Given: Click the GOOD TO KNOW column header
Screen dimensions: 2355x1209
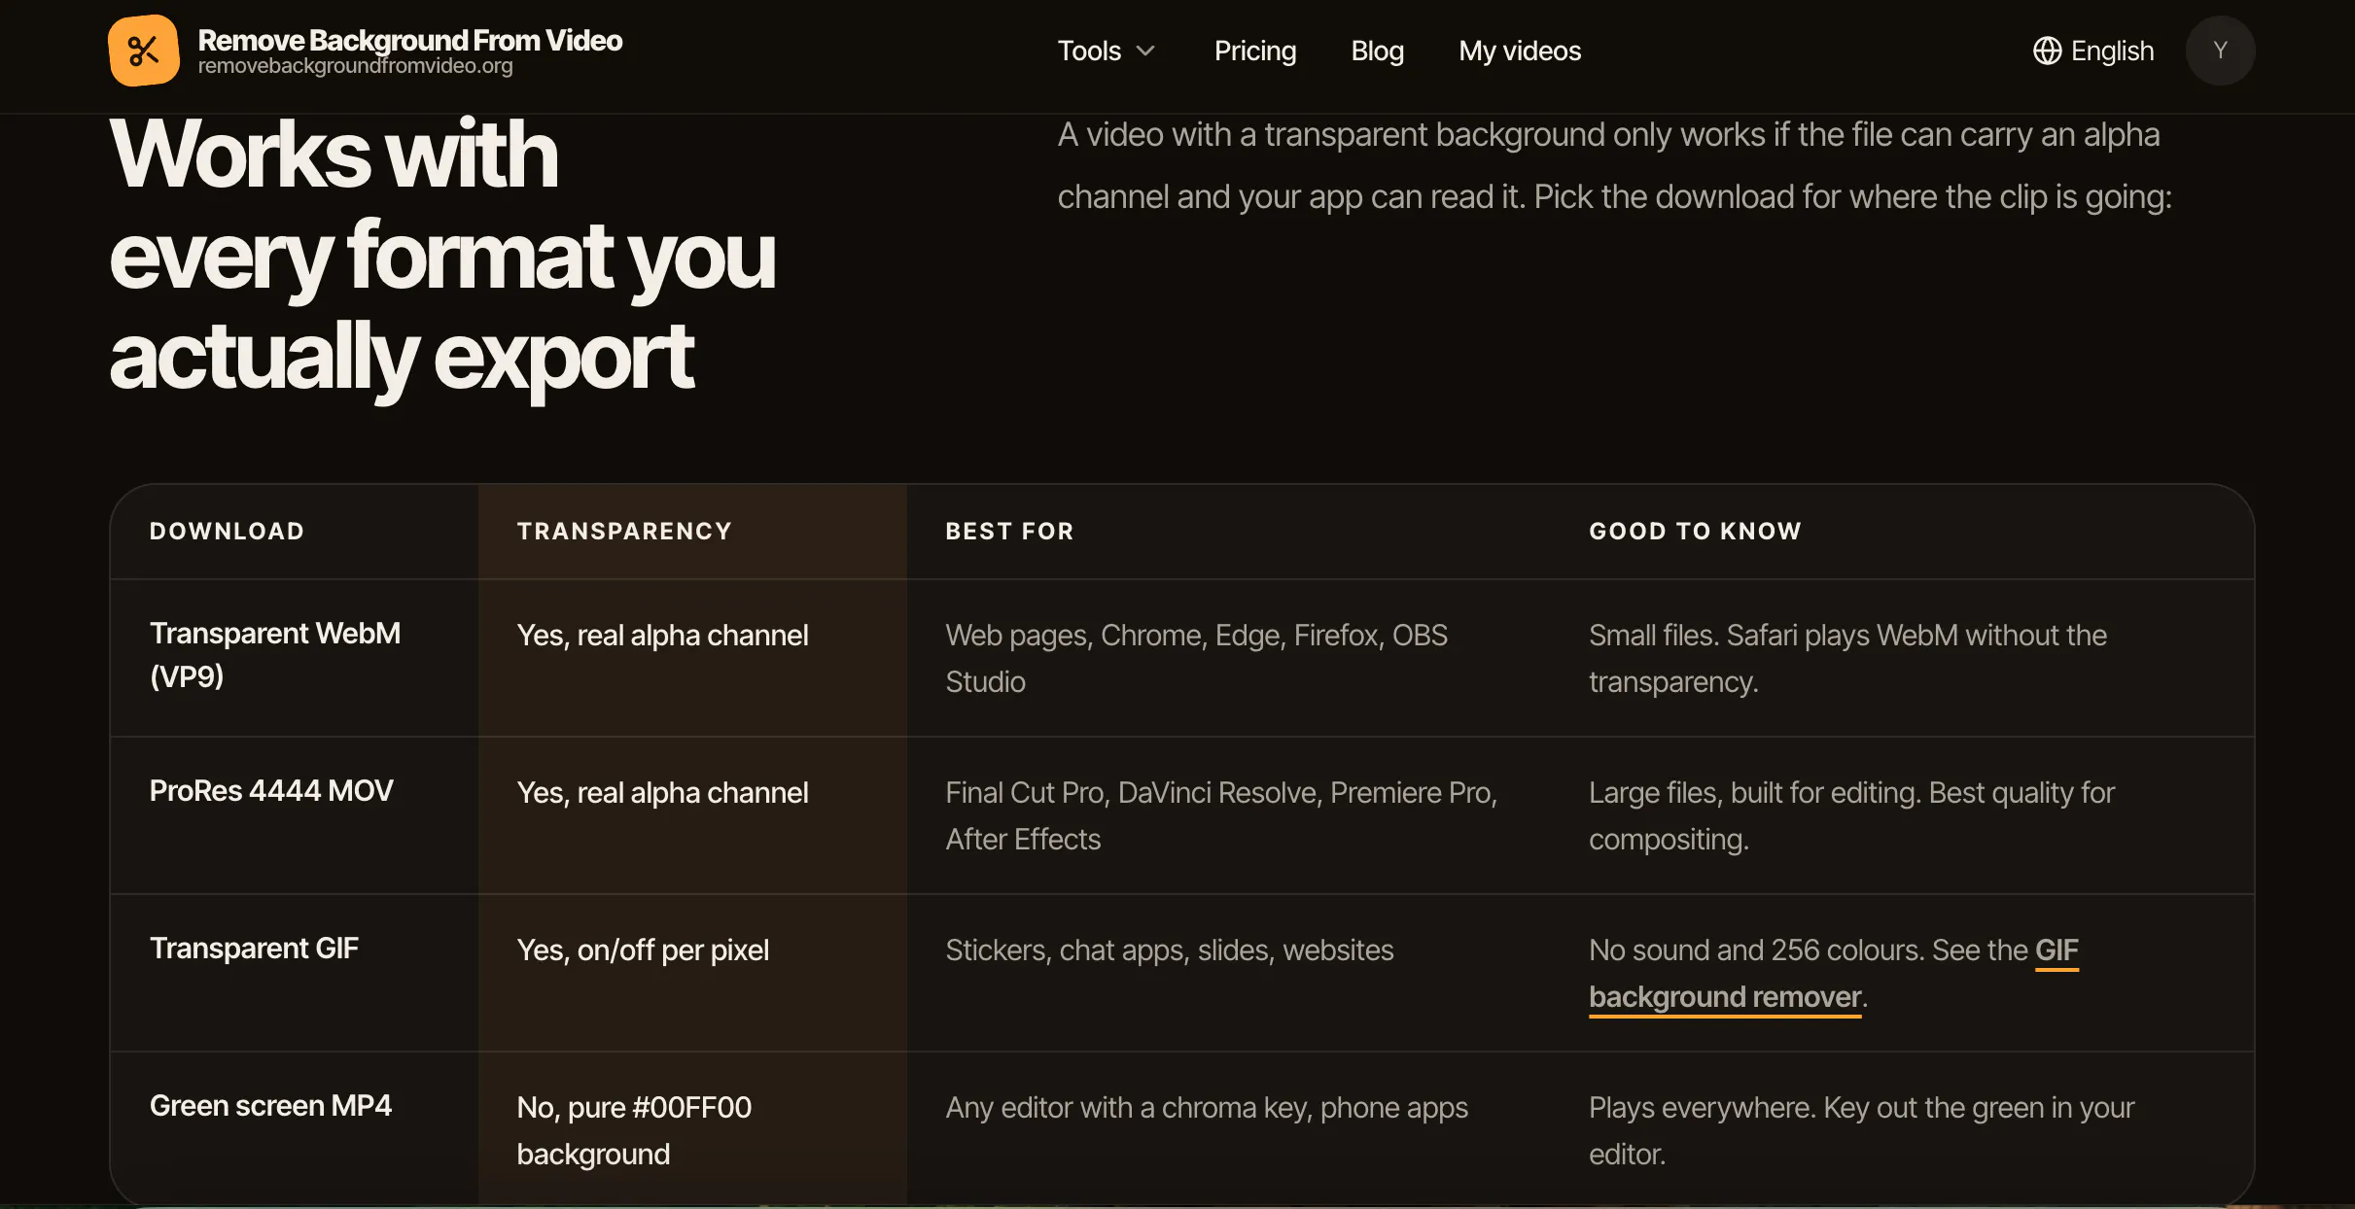Looking at the screenshot, I should pyautogui.click(x=1695, y=531).
